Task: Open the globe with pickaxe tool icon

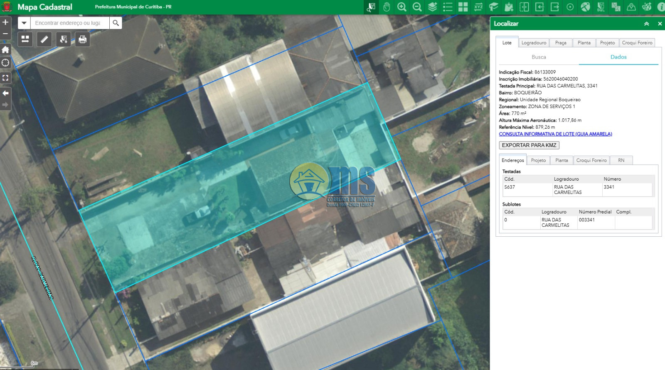Action: (585, 7)
